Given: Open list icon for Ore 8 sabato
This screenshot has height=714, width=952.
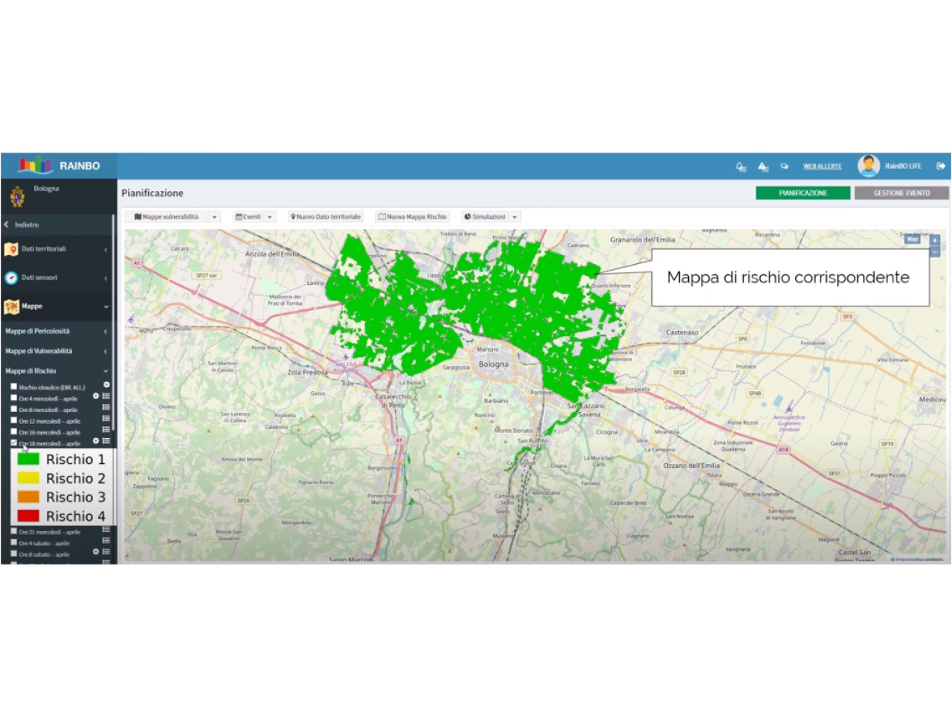Looking at the screenshot, I should 106,552.
